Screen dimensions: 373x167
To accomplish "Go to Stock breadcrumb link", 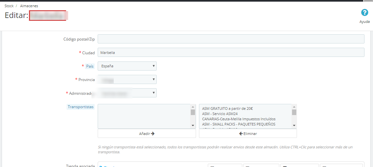I will click(9, 6).
